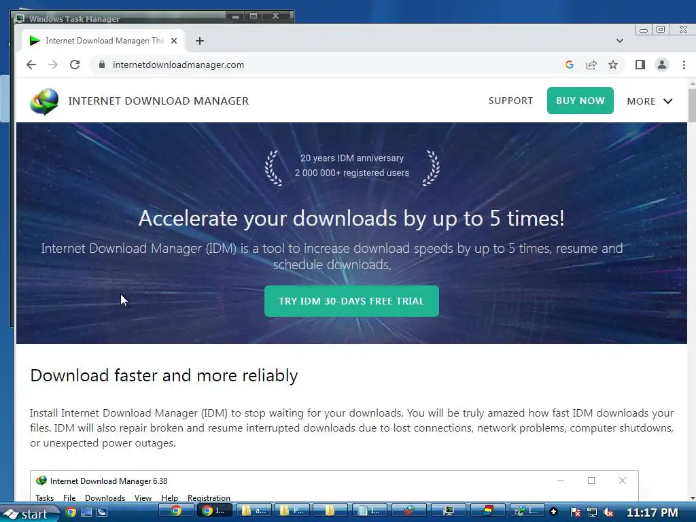Switch to Task Manager taskbar button
This screenshot has height=522, width=696.
pyautogui.click(x=449, y=511)
